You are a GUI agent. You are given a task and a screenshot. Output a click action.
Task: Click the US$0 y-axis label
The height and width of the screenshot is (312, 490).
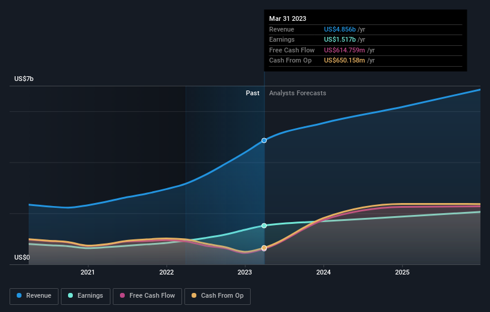point(22,257)
